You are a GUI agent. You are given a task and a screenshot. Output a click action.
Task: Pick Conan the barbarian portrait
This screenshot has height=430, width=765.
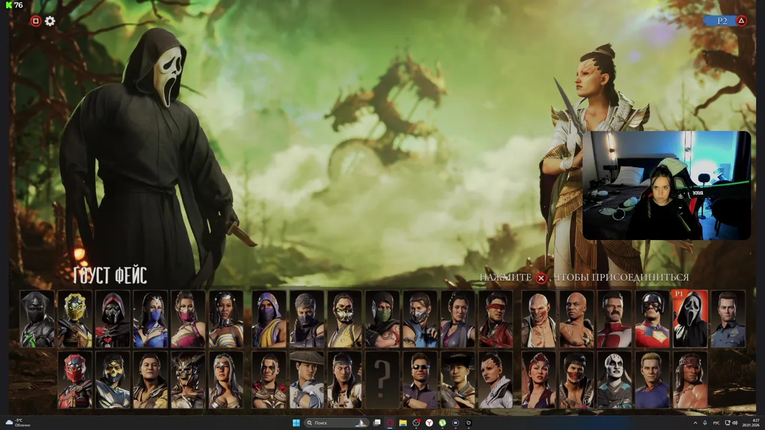tap(690, 380)
